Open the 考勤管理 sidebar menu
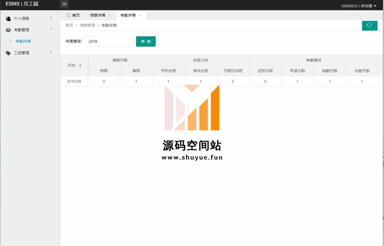Image resolution: width=384 pixels, height=246 pixels. tap(30, 30)
